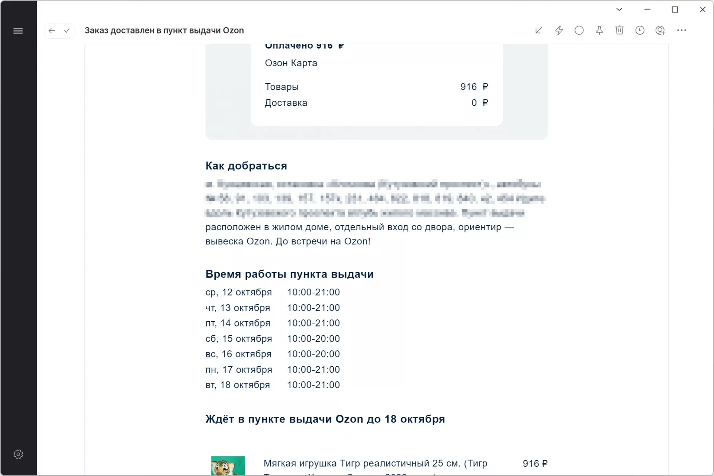Click the 'сб, 15 октября' schedule row
Viewport: 714px width, 476px height.
pos(273,339)
